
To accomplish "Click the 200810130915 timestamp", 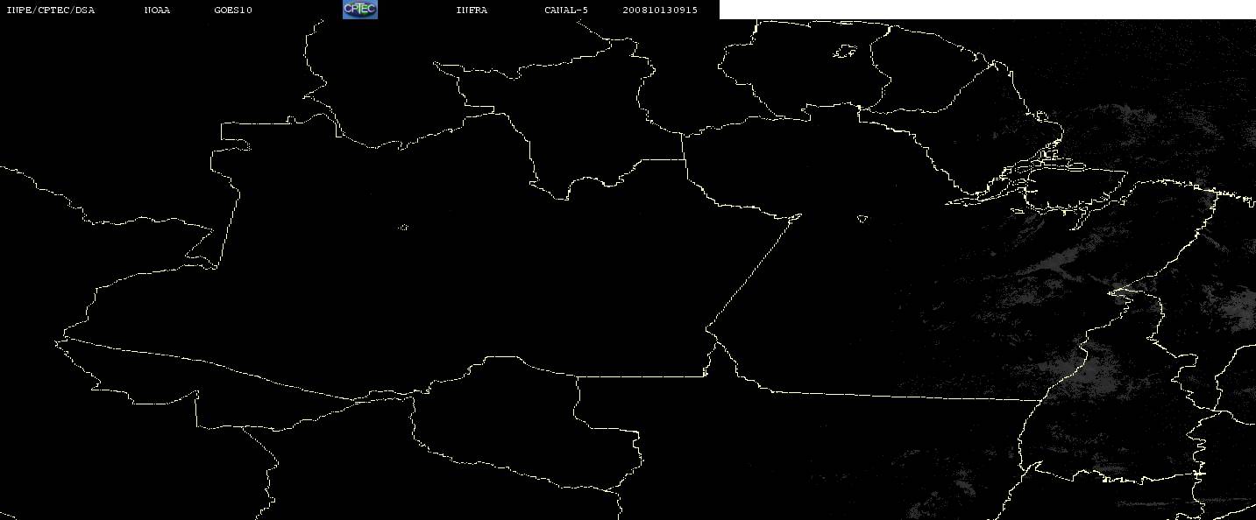I will [660, 11].
